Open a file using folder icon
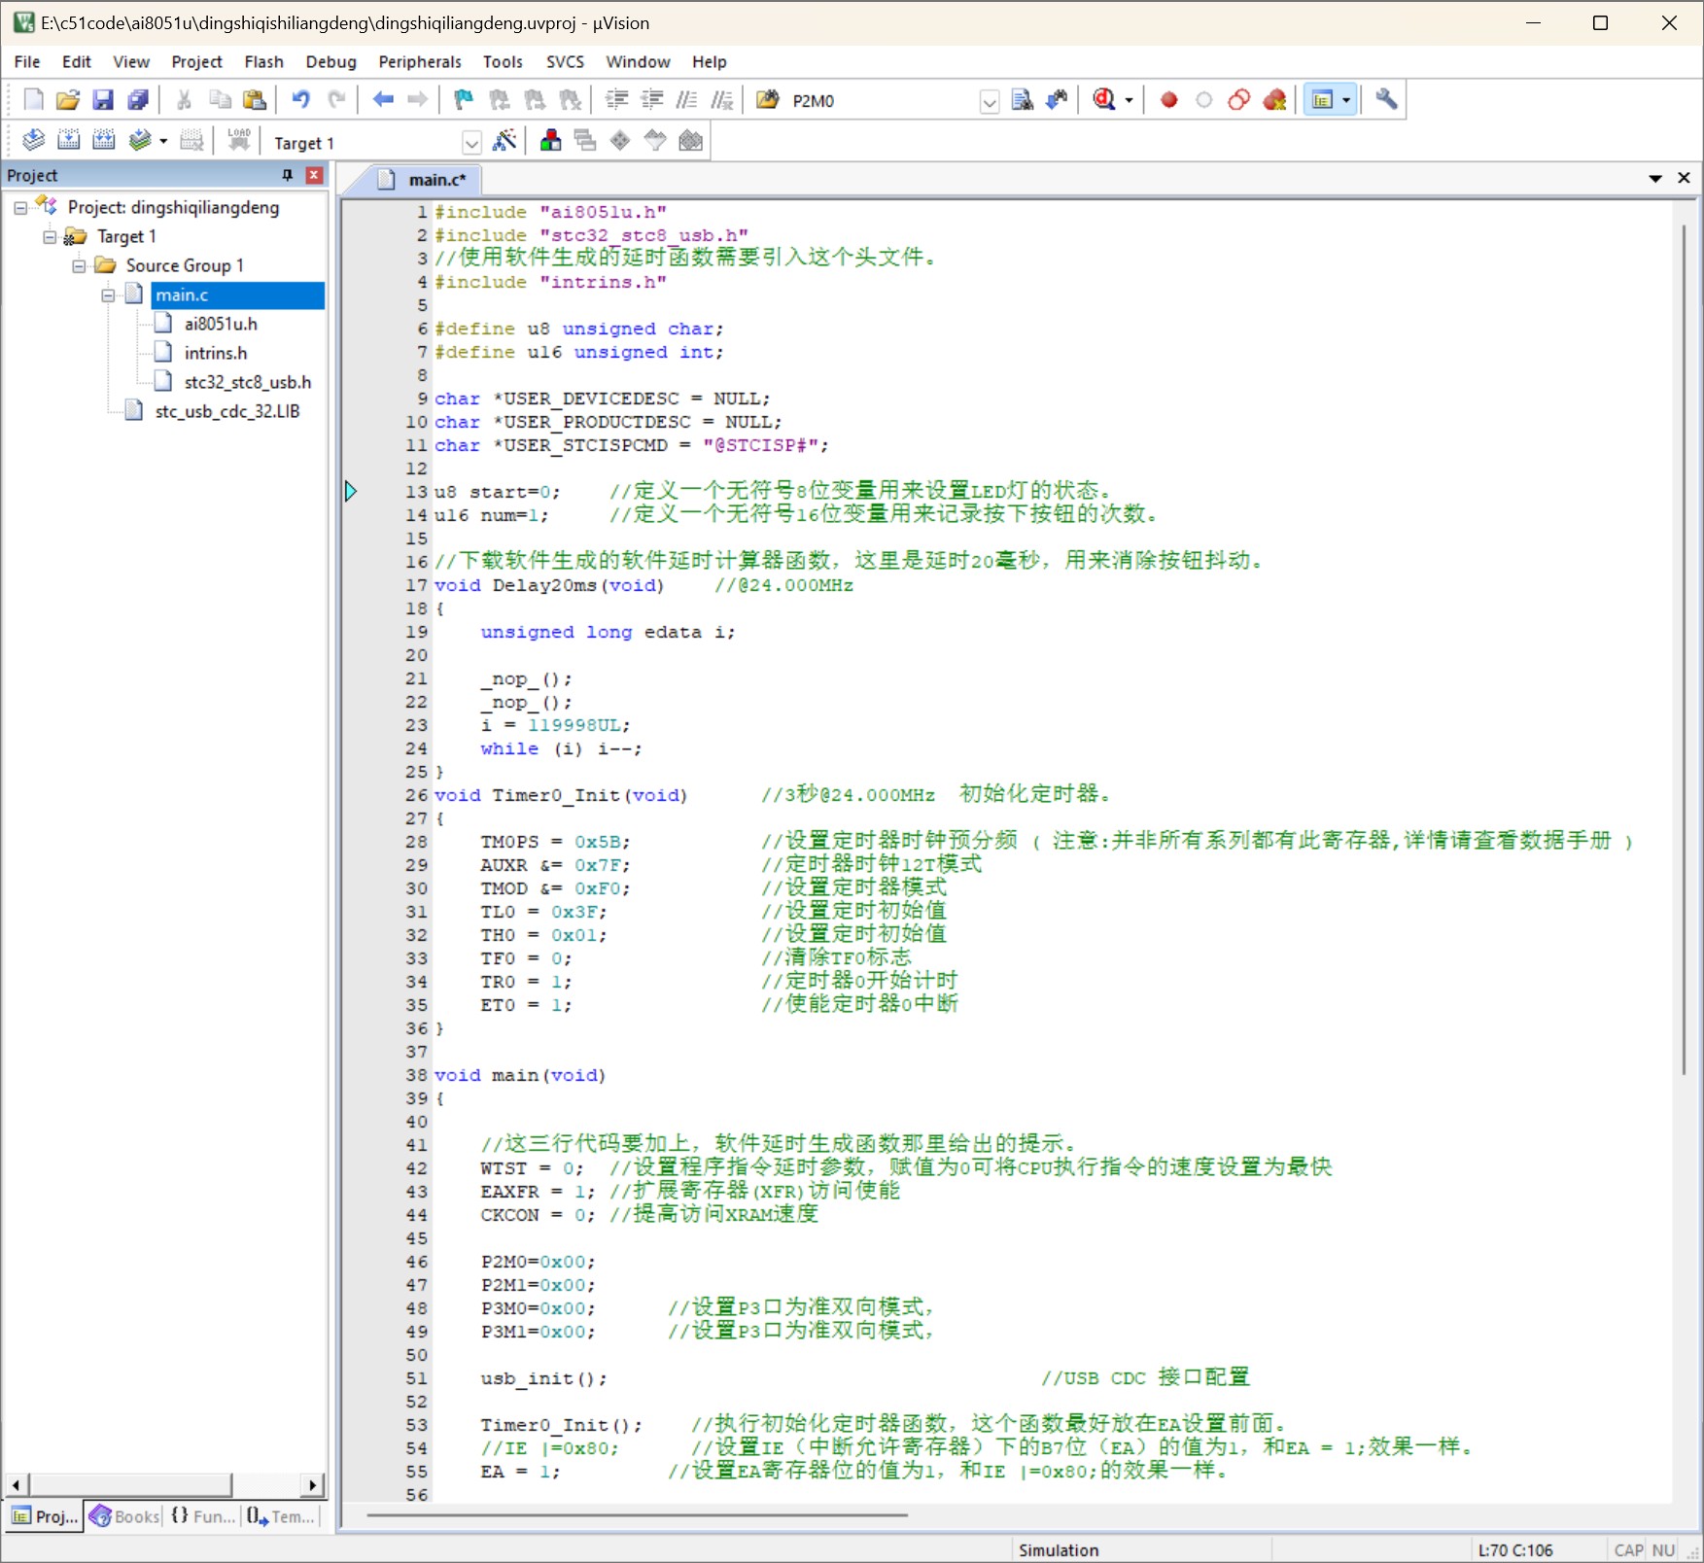Screen dimensions: 1704x1563 coord(67,100)
